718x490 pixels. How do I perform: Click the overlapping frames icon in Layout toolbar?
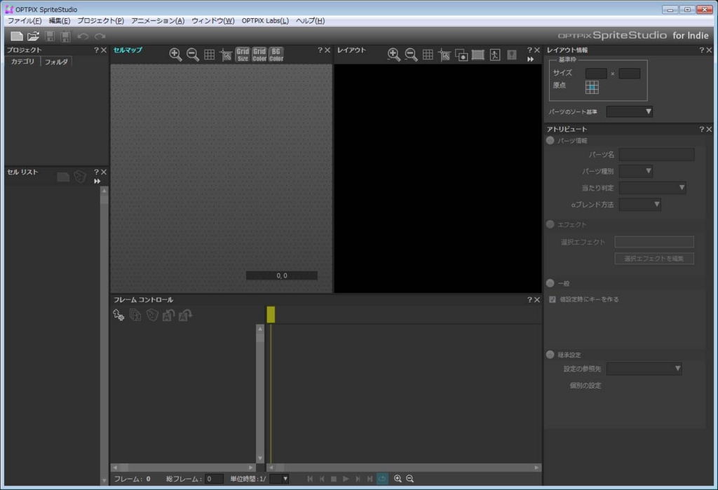(x=461, y=55)
